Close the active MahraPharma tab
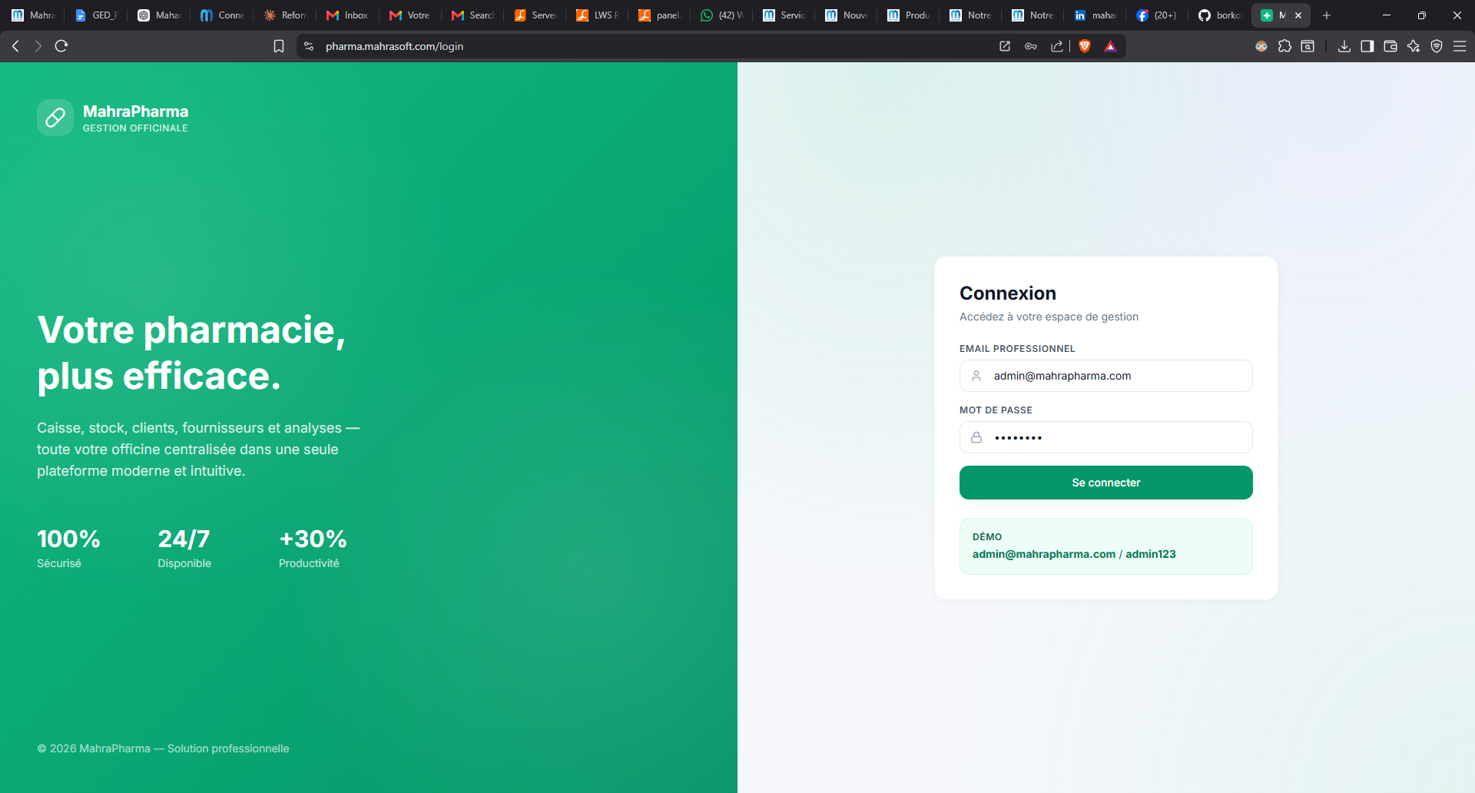Screen dimensions: 1475x793 click(1298, 15)
